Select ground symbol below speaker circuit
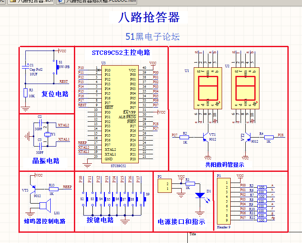The image size is (302, 243). pos(30,214)
